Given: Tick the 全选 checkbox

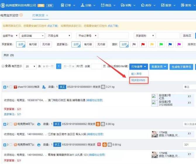Looking at the screenshot, I should point(3,66).
